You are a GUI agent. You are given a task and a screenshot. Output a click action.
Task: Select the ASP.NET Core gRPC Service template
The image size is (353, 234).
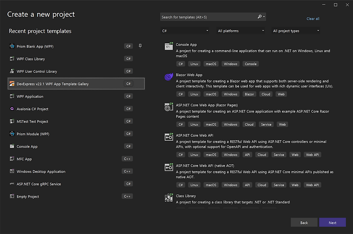pos(39,184)
